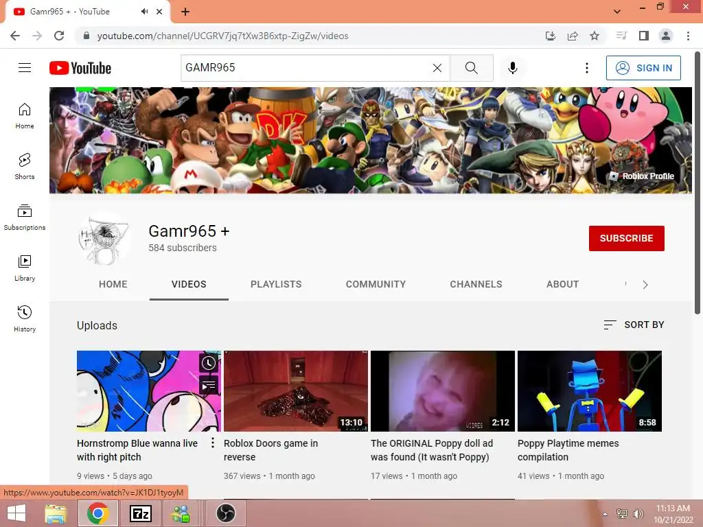Open Subscriptions in the sidebar
Screen dimensions: 703x527
[25, 218]
